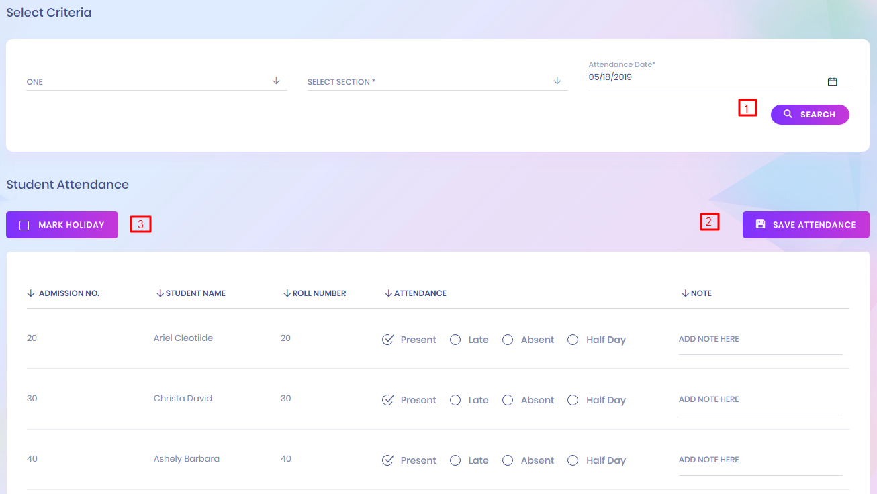Open the Attendance Date calendar icon

[832, 82]
